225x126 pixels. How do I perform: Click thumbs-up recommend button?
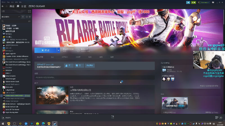pos(69,66)
